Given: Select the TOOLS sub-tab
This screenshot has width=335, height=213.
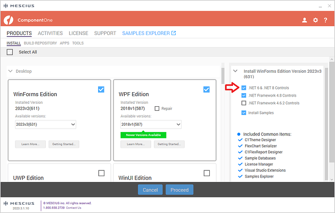Looking at the screenshot, I should (78, 43).
